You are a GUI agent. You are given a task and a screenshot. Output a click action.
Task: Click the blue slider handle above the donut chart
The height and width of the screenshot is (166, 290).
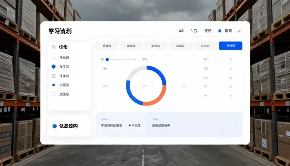[x=107, y=60]
